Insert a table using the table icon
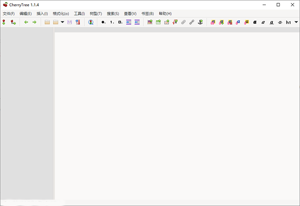This screenshot has width=300, height=206. (x=158, y=22)
